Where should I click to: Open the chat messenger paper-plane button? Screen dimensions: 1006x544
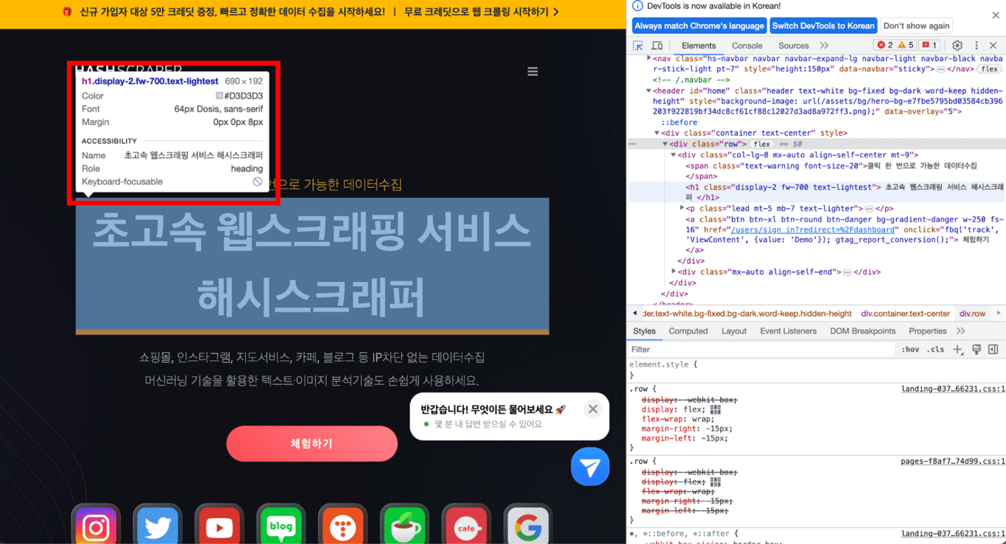[x=590, y=467]
